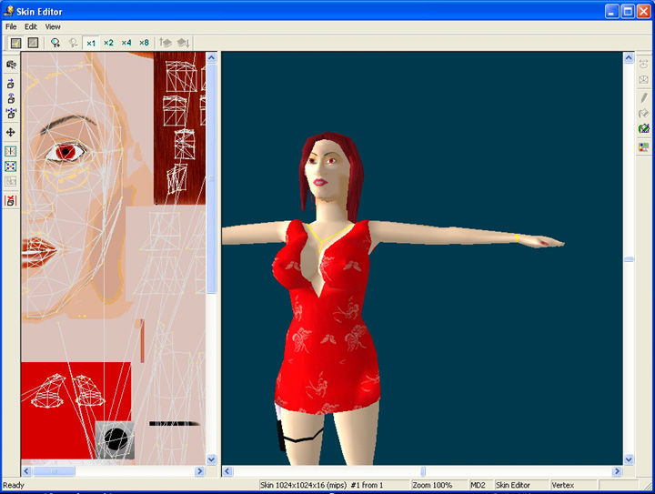Click the greyed box view icon at right
The width and height of the screenshot is (655, 494).
[644, 80]
